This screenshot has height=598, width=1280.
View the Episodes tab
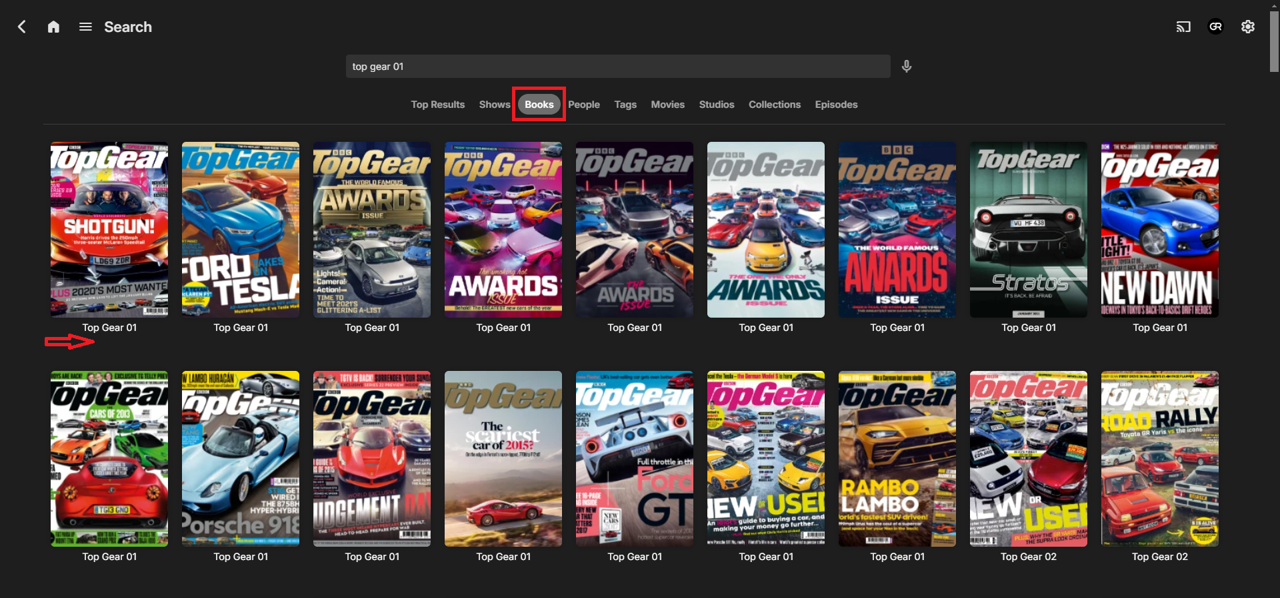coord(836,105)
